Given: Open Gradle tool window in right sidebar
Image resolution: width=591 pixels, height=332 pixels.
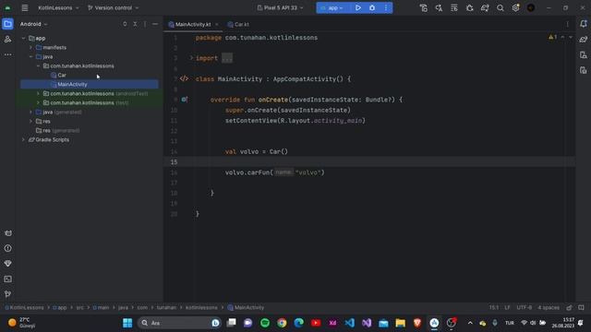Looking at the screenshot, I should pyautogui.click(x=584, y=39).
